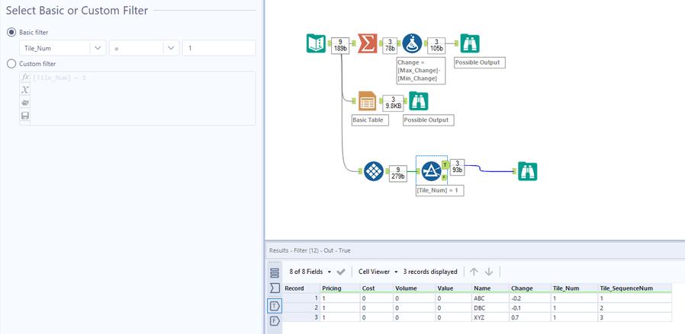Screen dimensions: 685x334
Task: Select the Basic filter radio button
Action: [11, 32]
